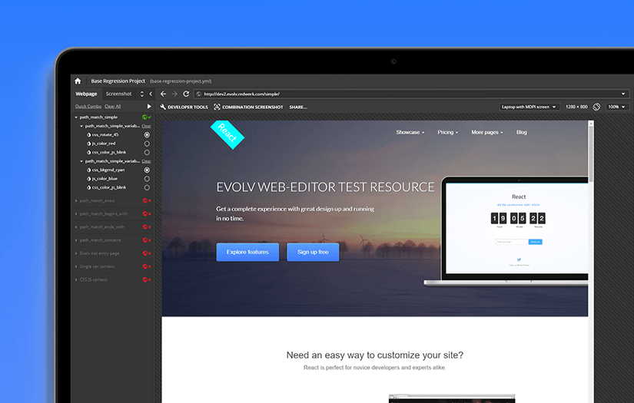Take a Combination Screenshot
Viewport: 634px width, 403px height.
(248, 107)
